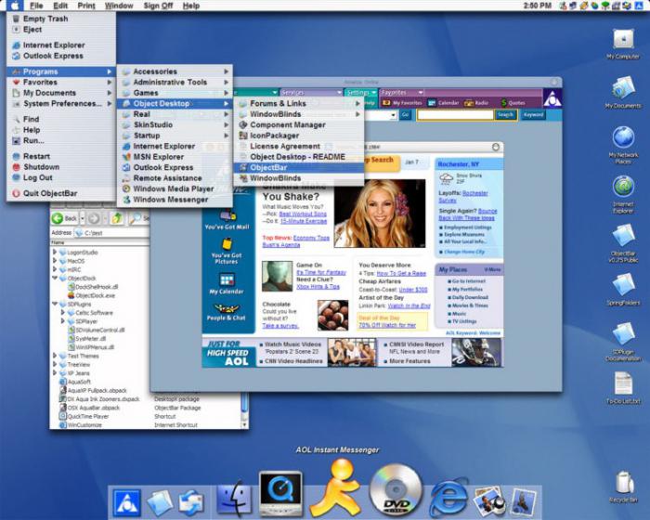Screen dimensions: 650x520
Task: Open My Network Places desktop icon
Action: (x=623, y=145)
